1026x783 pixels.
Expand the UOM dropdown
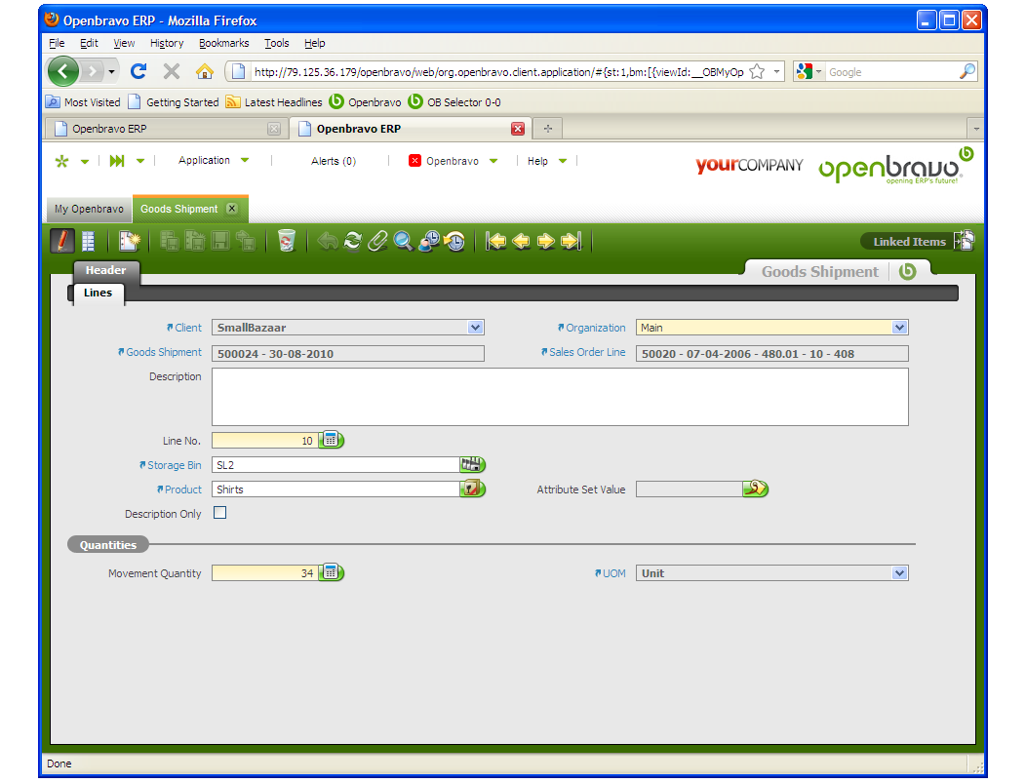point(899,573)
